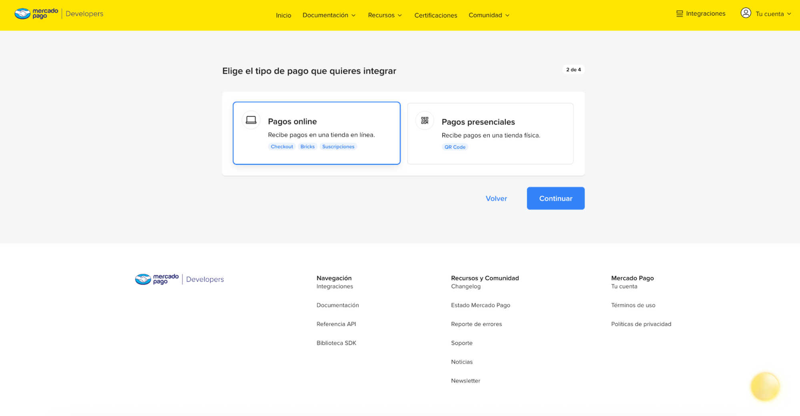
Task: Click 'Recibe pagos en una tienda física.' text
Action: 491,135
